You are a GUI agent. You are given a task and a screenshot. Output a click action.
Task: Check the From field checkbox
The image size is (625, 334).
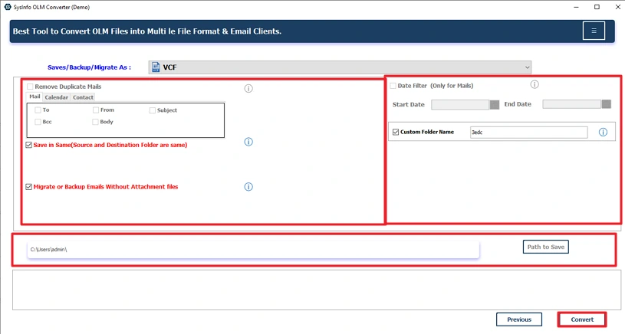click(x=96, y=110)
